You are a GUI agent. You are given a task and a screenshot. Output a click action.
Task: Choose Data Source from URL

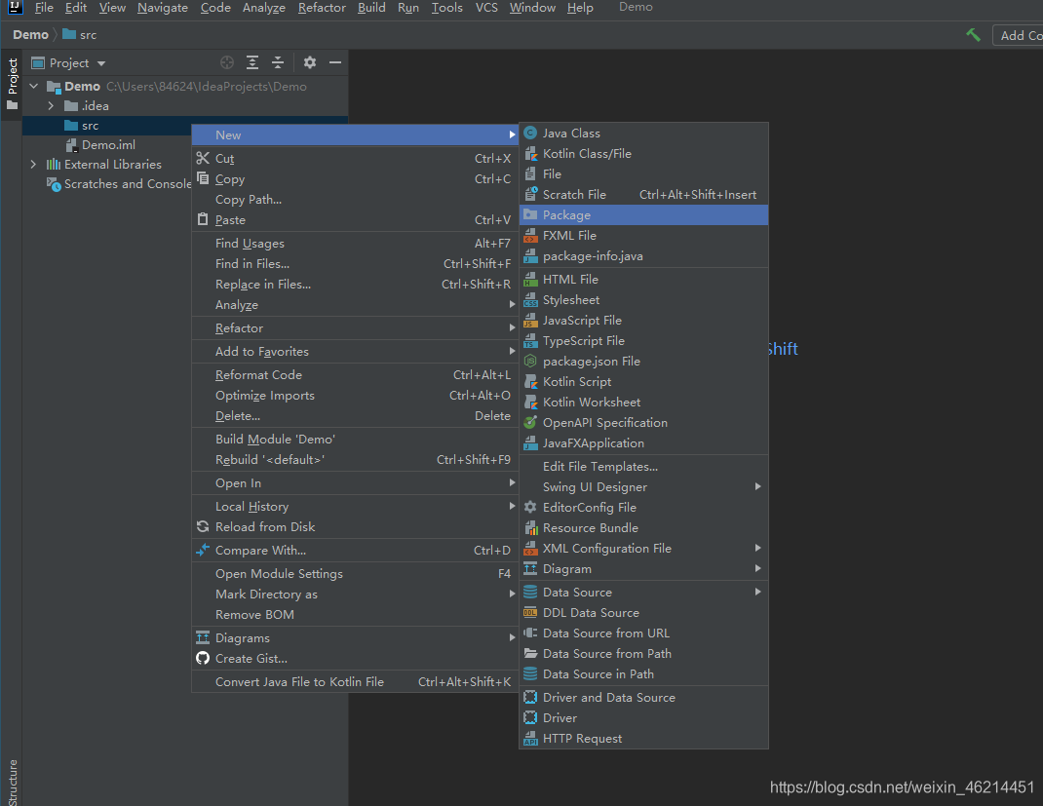pos(643,633)
